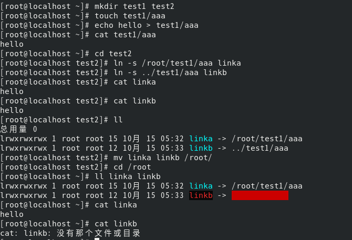Image resolution: width=352 pixels, height=240 pixels.
Task: Click the 'cat linkb' command in test2 prompt
Action: pyautogui.click(x=134, y=101)
